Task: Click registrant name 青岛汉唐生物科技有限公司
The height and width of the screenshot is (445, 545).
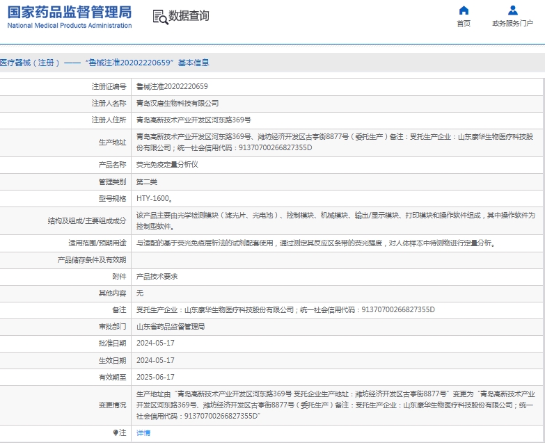Action: (177, 103)
